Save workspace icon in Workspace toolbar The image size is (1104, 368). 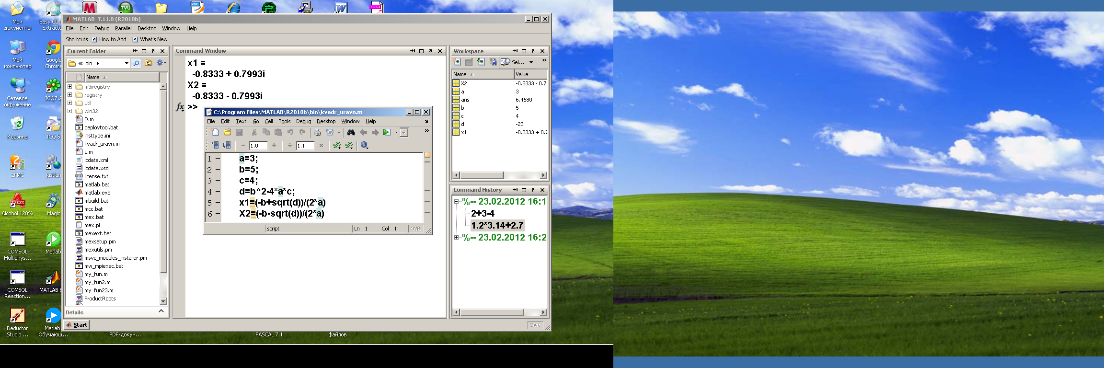[x=493, y=62]
